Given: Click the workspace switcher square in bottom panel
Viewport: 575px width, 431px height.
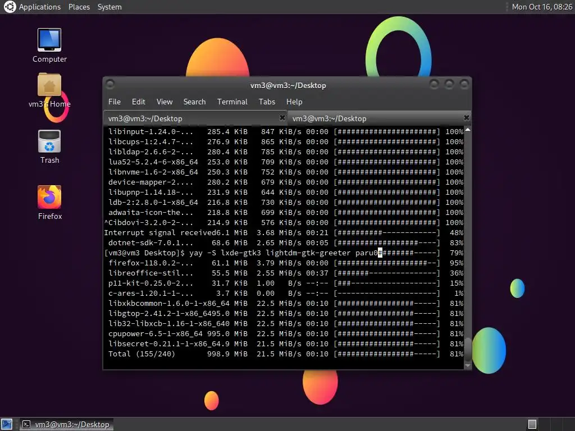Looking at the screenshot, I should tap(532, 424).
